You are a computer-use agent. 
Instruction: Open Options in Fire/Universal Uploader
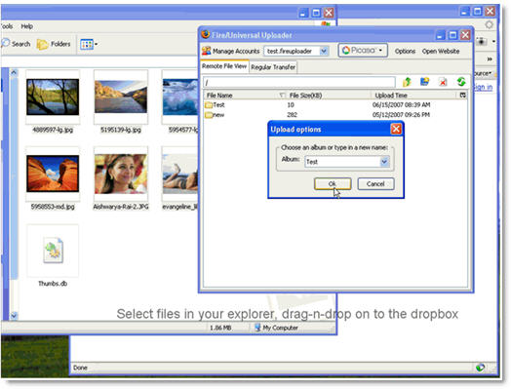(x=405, y=51)
